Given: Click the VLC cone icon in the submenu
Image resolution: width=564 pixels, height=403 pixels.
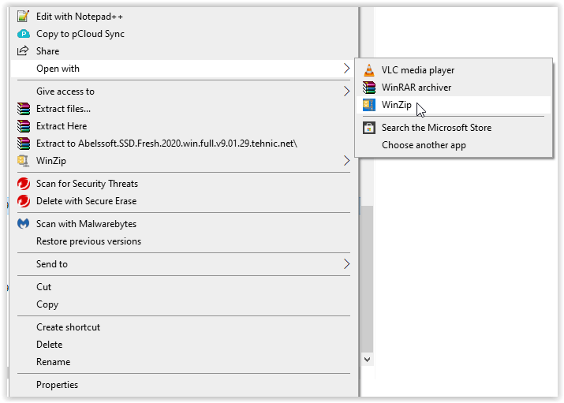Looking at the screenshot, I should pyautogui.click(x=369, y=70).
